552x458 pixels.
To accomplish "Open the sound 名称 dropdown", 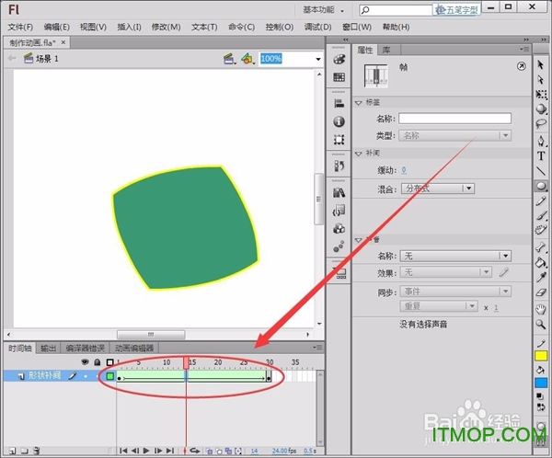I will coord(456,255).
